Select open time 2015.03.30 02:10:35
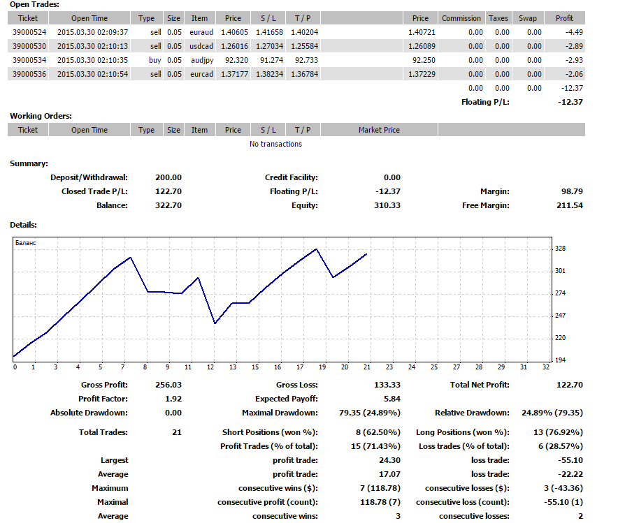625x523 pixels. pyautogui.click(x=92, y=60)
